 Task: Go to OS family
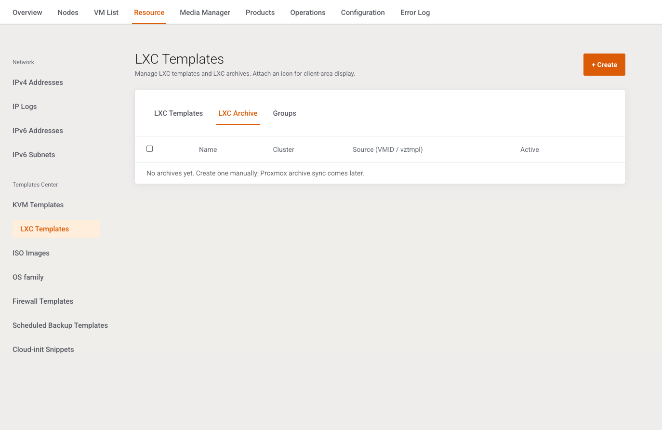coord(28,277)
